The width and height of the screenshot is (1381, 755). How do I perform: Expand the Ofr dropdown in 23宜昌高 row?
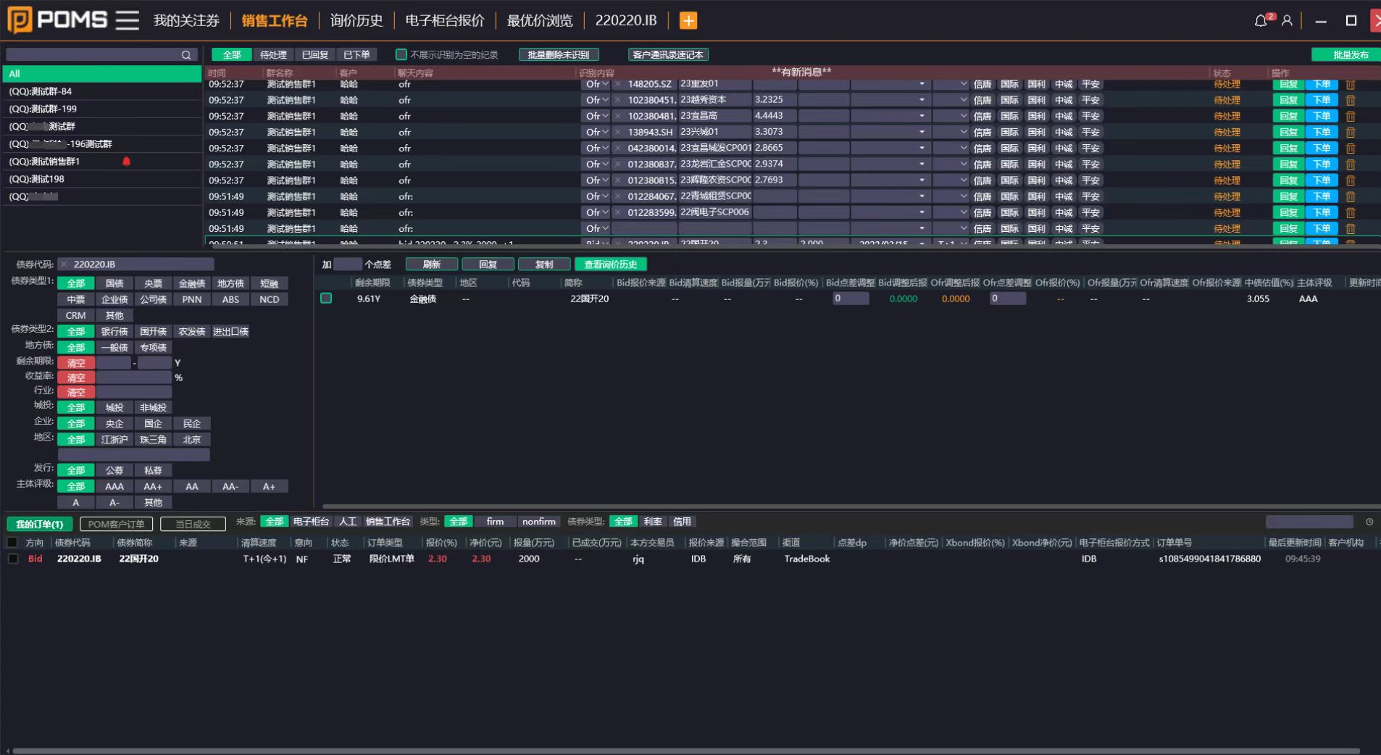click(596, 116)
